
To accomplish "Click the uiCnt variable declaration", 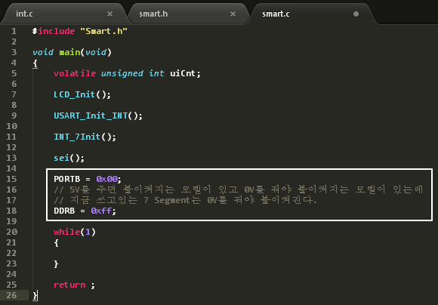I will click(x=185, y=73).
